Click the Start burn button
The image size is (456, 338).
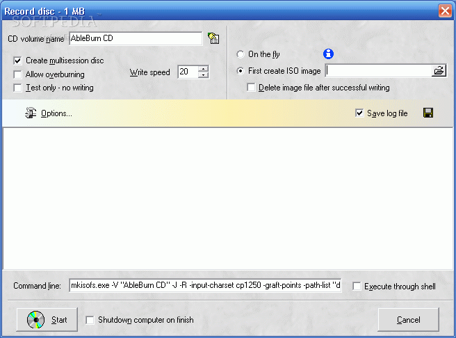point(47,320)
